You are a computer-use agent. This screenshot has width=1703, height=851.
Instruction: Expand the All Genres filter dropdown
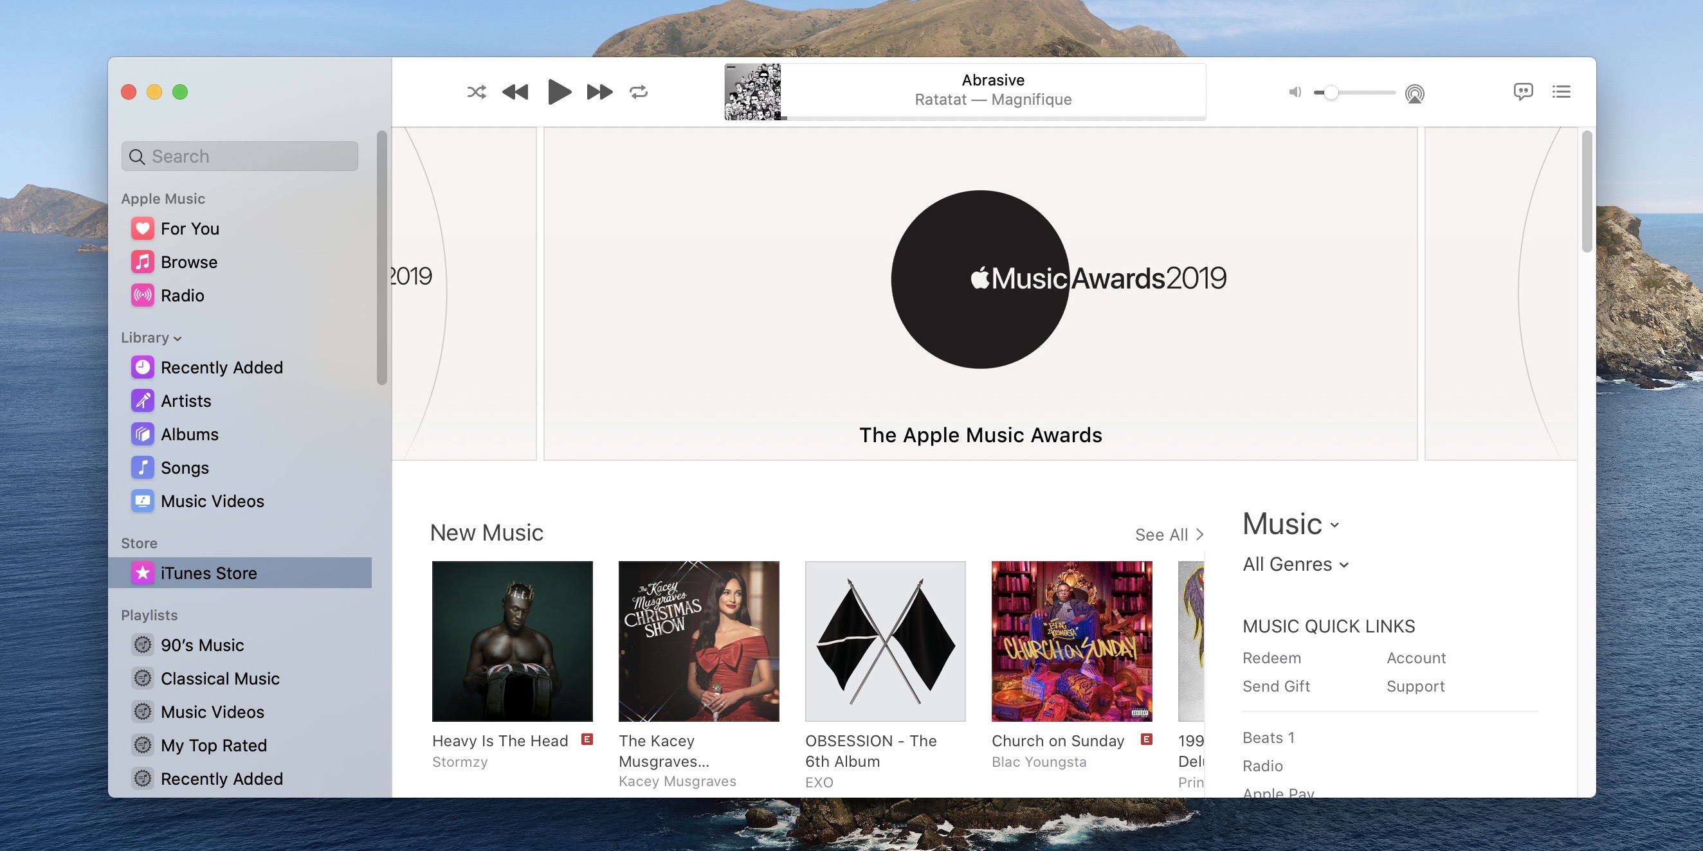1295,564
